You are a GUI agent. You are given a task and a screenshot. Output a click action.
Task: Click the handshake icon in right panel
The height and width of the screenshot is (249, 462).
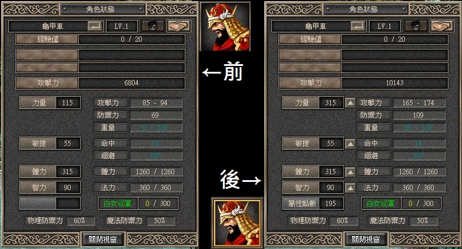[442, 26]
